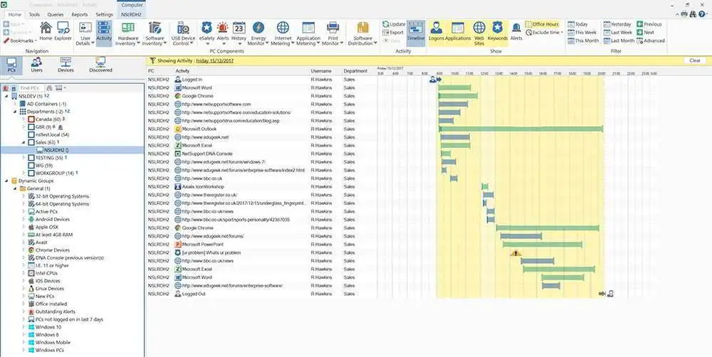
Task: Open the Explorer view icon
Action: (x=63, y=31)
